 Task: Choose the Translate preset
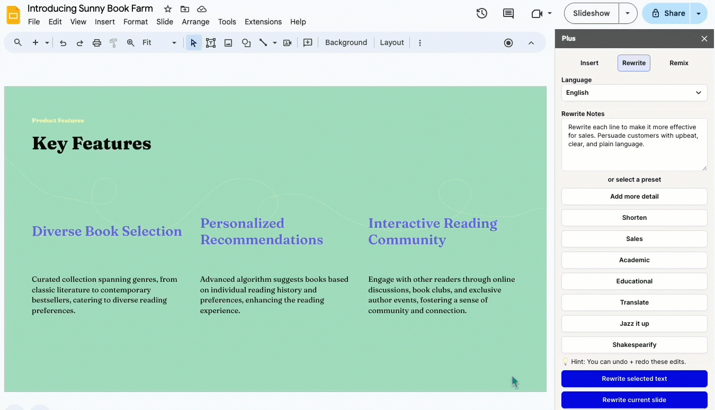[x=634, y=302]
